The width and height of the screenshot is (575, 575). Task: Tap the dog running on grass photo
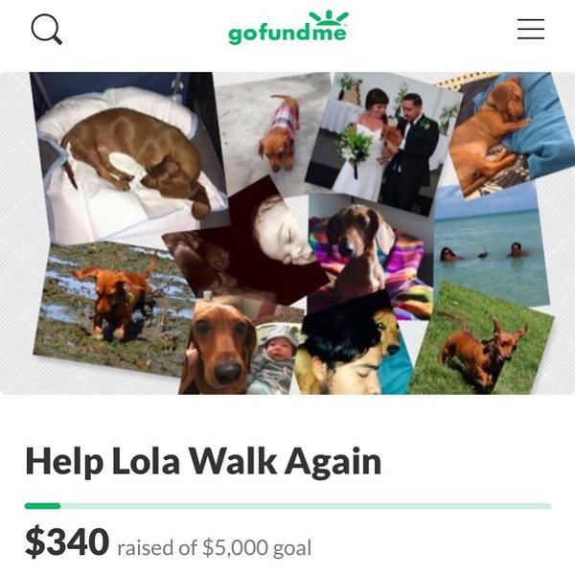point(482,343)
